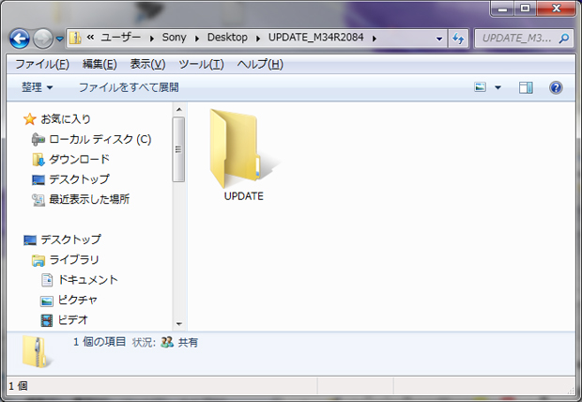
Task: Click the refresh button beside address bar
Action: [458, 39]
